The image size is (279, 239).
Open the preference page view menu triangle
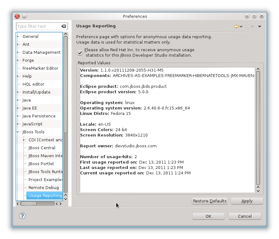[260, 26]
